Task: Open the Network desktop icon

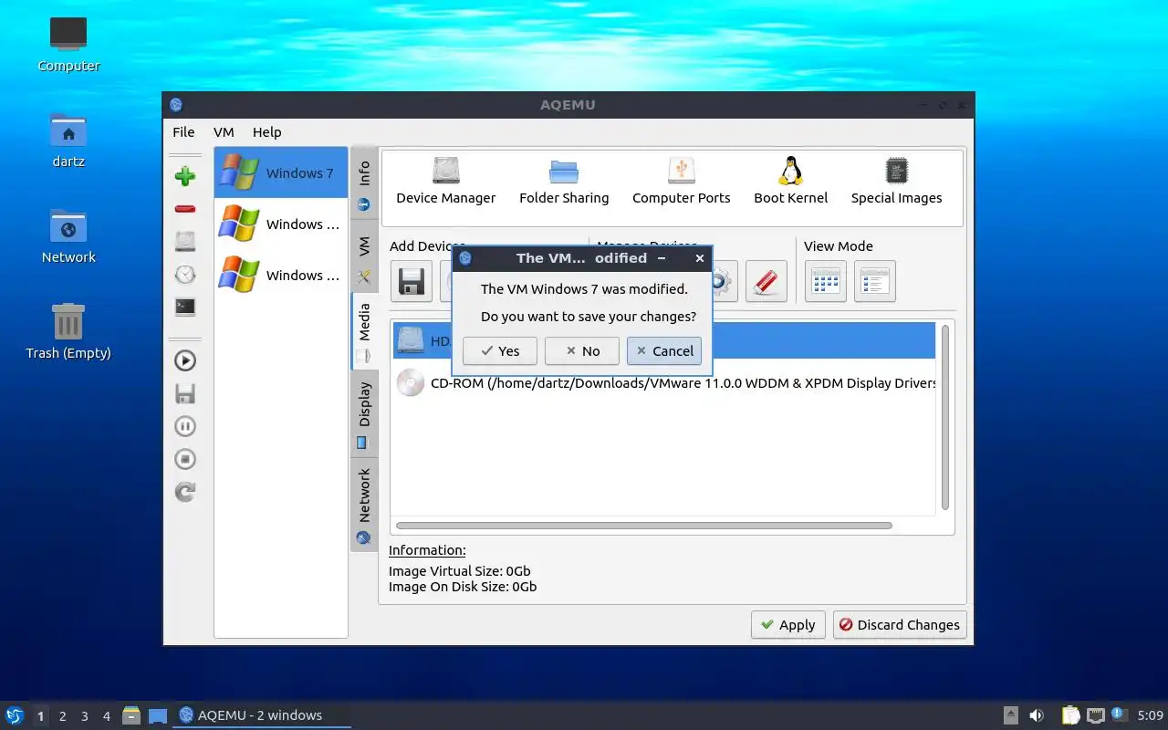Action: click(68, 235)
